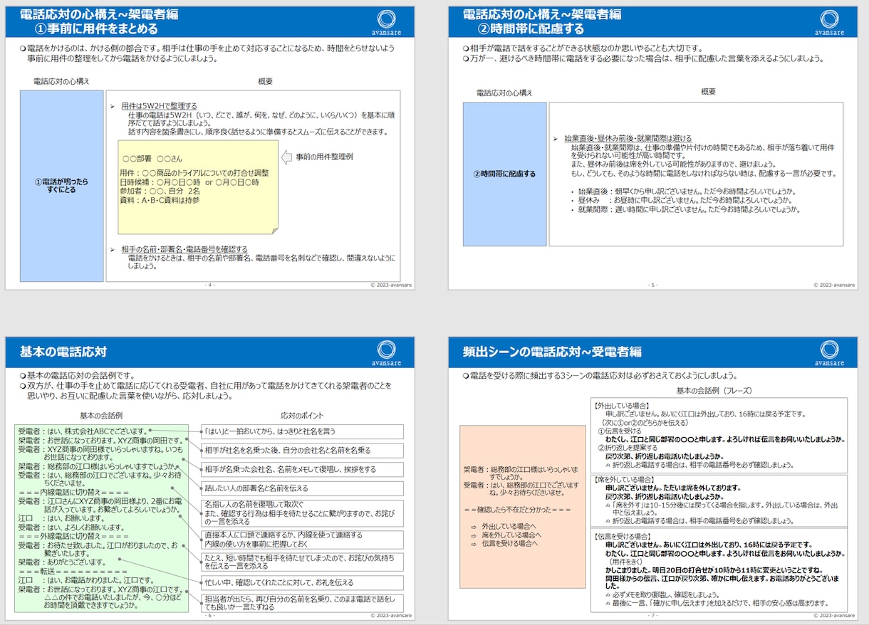Viewport: 869px width, 625px height.
Task: Click the line ===外線電話に切り替え====
Action: 73,536
